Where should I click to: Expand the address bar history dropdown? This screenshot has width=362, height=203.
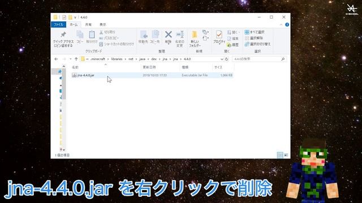[222, 59]
